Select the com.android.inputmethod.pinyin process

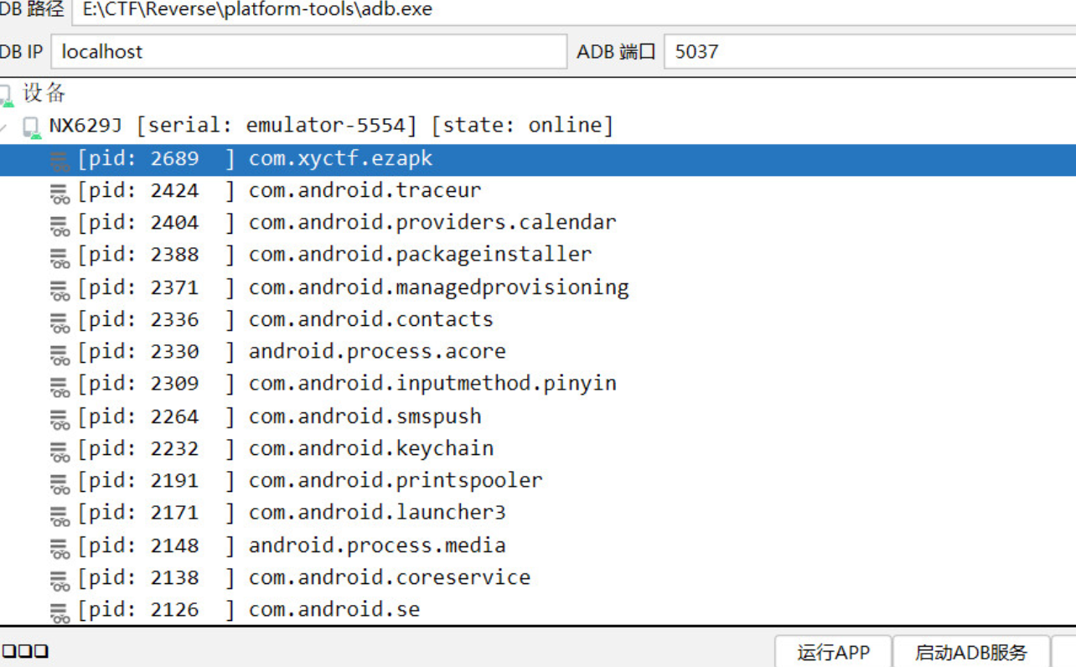[x=432, y=384]
